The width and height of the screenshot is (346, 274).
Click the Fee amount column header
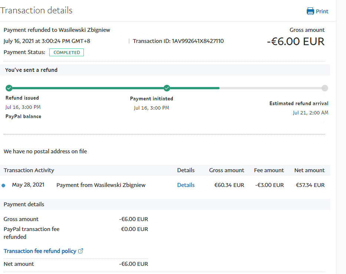(269, 170)
